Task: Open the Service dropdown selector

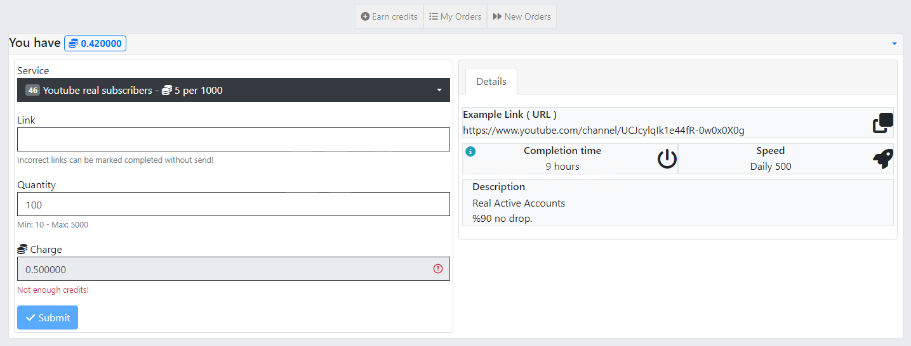Action: [233, 90]
